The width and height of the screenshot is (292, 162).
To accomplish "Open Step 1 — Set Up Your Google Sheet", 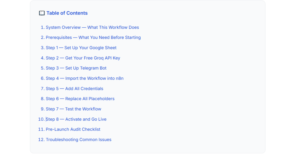I will click(x=81, y=48).
